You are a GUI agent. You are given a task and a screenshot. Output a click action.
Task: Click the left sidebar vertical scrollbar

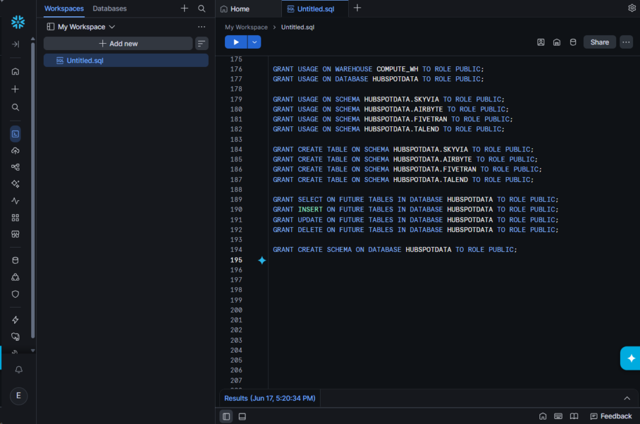point(33,190)
